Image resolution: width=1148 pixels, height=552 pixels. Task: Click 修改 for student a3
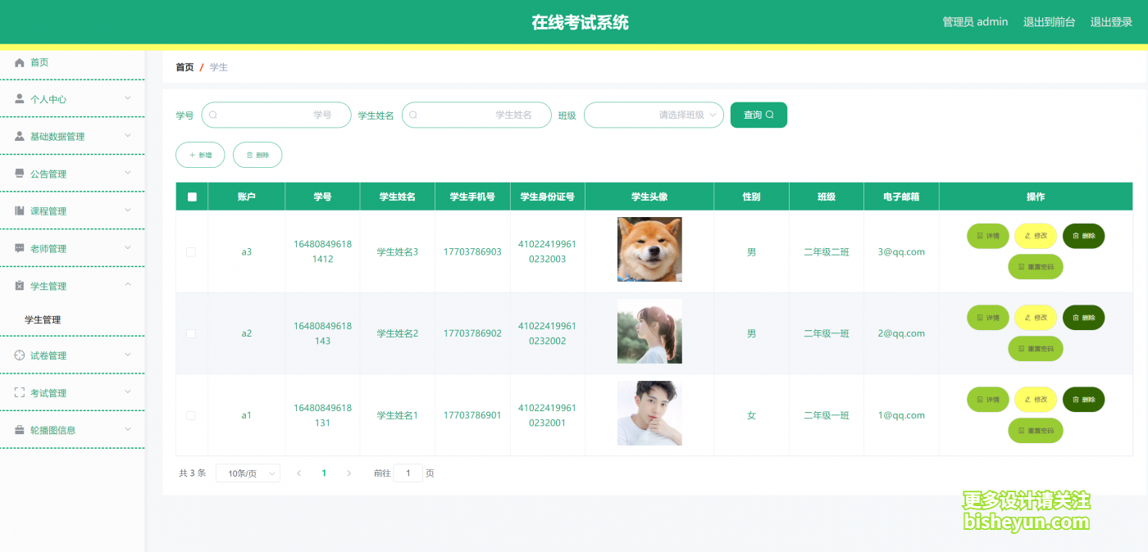click(x=1036, y=236)
